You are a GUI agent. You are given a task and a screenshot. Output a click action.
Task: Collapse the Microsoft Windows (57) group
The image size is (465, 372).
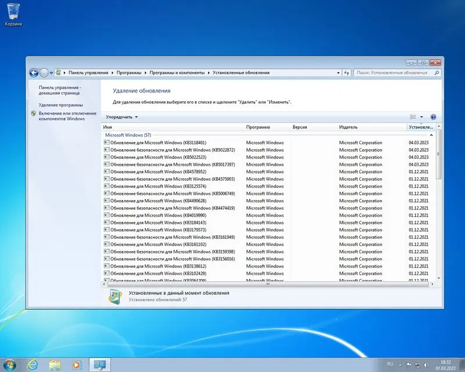[431, 135]
